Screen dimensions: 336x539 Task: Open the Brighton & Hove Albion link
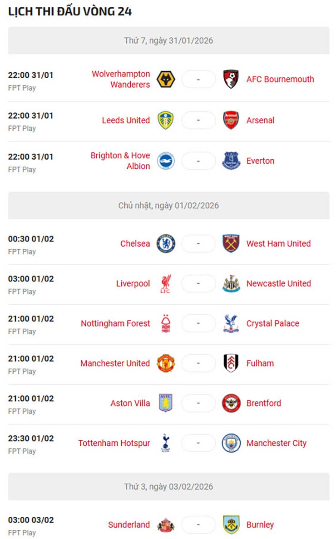120,161
